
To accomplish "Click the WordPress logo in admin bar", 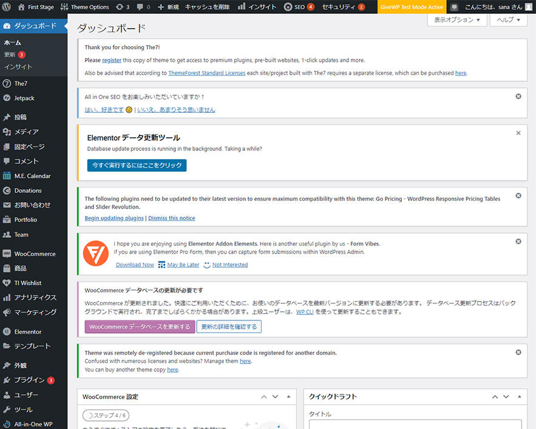I will (7, 7).
